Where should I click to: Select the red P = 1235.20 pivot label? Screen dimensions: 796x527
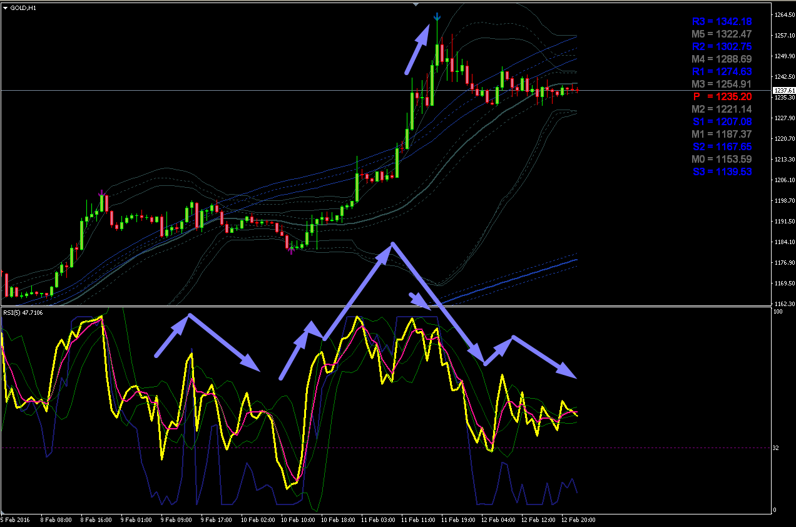(x=722, y=96)
